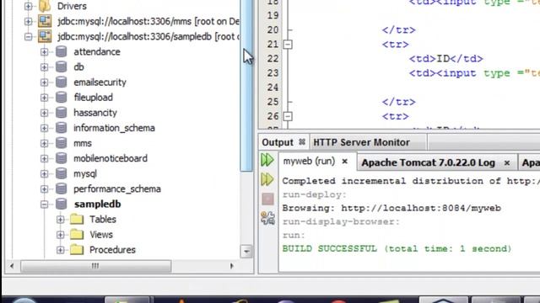Select the Tables node label

(x=103, y=219)
